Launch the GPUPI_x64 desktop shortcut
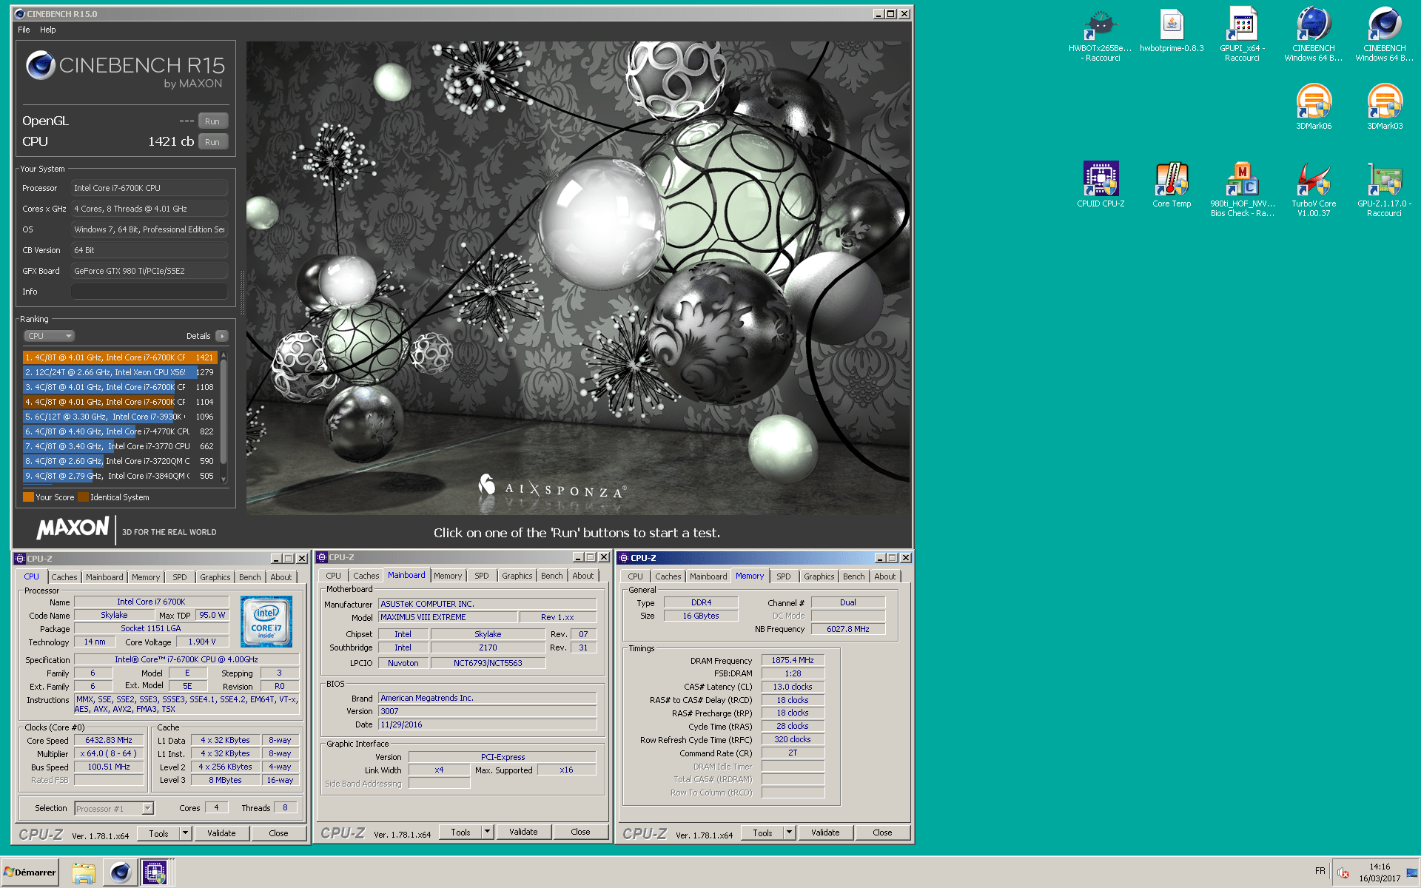The image size is (1421, 888). (1242, 25)
